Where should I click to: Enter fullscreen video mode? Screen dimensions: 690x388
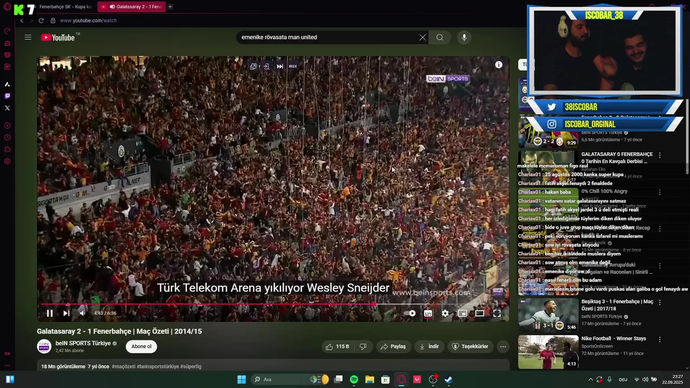point(497,313)
